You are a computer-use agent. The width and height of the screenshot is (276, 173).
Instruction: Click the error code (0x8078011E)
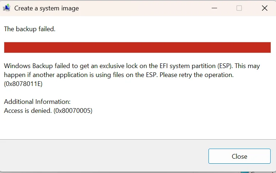point(23,84)
